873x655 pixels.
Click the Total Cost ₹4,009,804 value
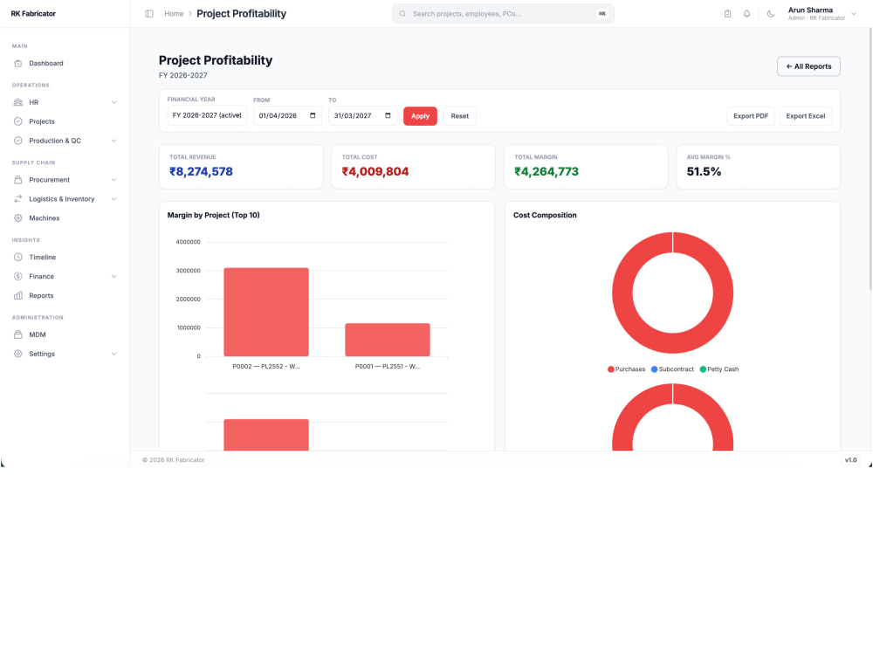[375, 171]
